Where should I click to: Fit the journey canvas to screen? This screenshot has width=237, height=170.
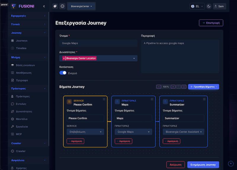(x=184, y=87)
